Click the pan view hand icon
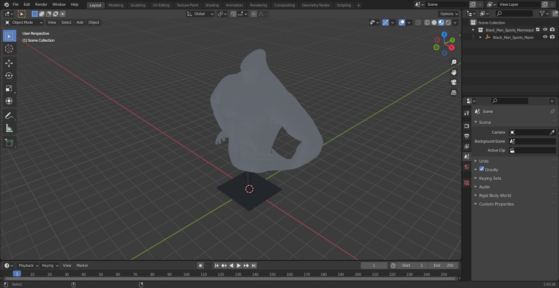This screenshot has height=288, width=559. 453,72
